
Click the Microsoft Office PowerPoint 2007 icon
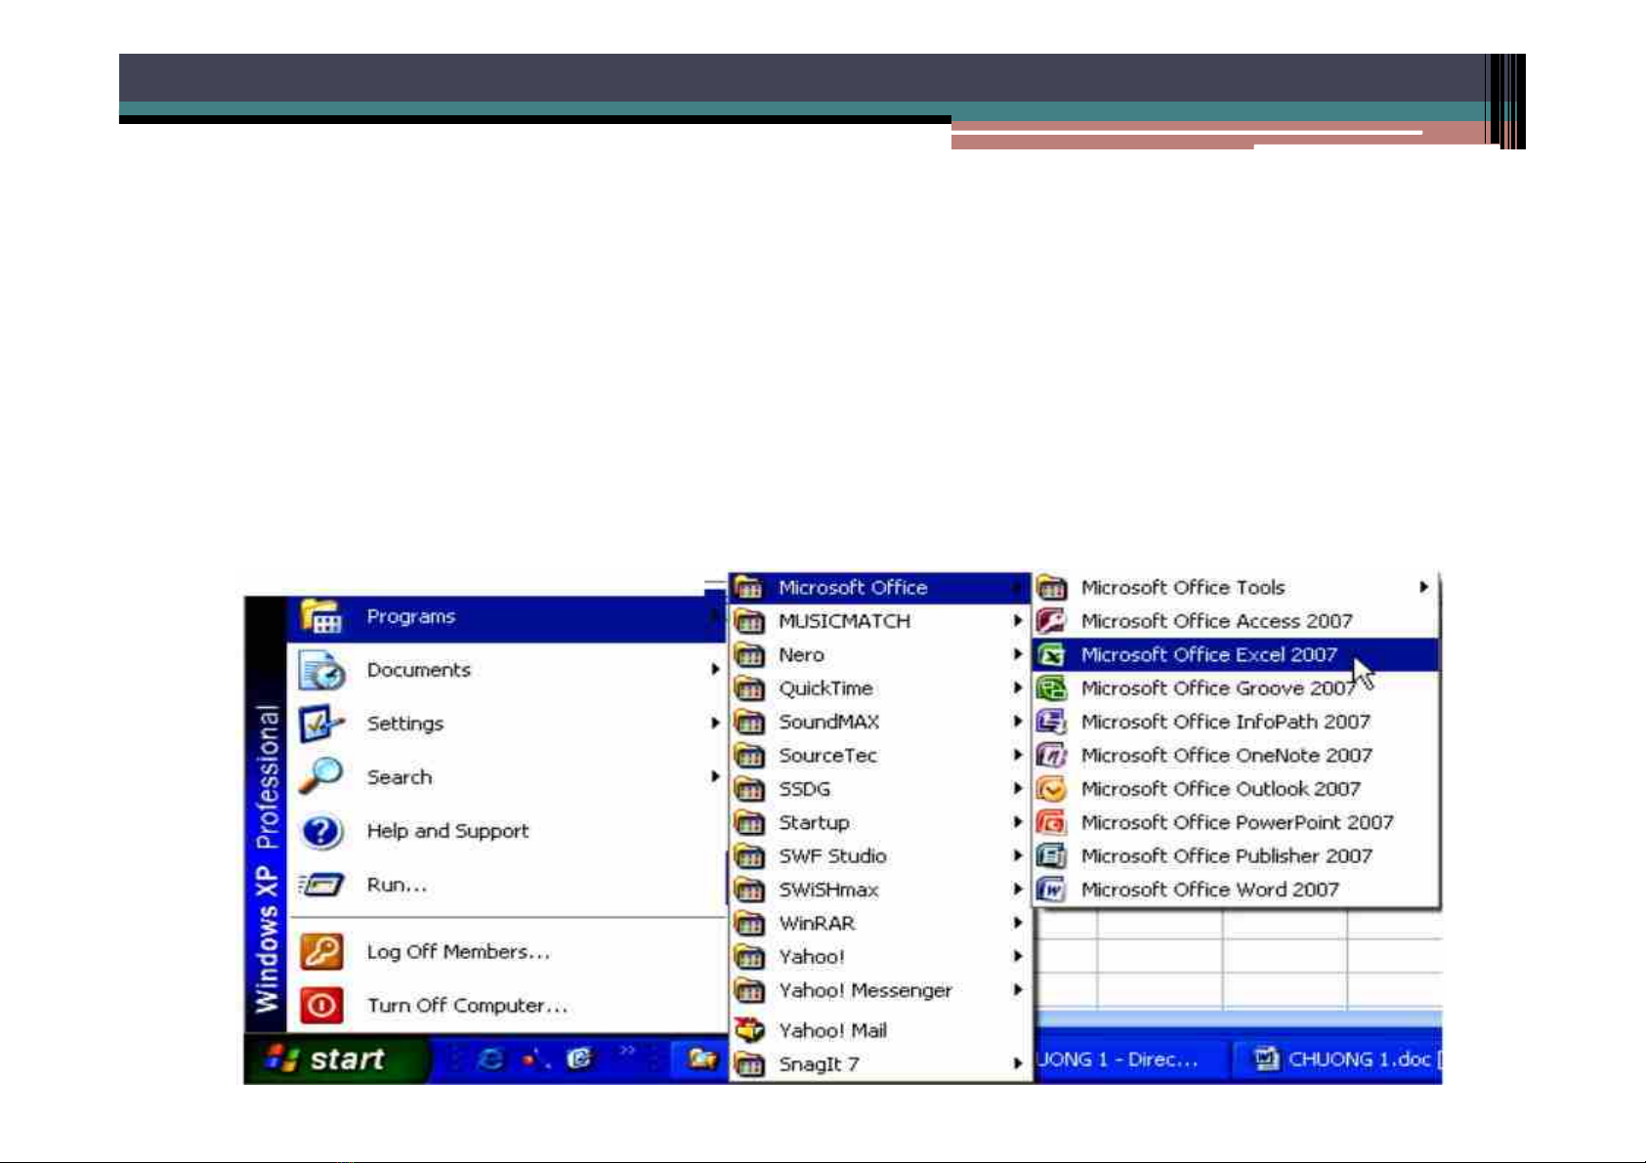coord(1051,822)
